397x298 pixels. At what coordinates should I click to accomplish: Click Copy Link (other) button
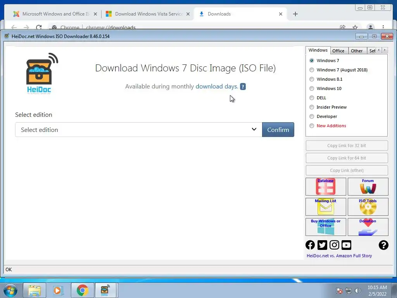tap(347, 170)
